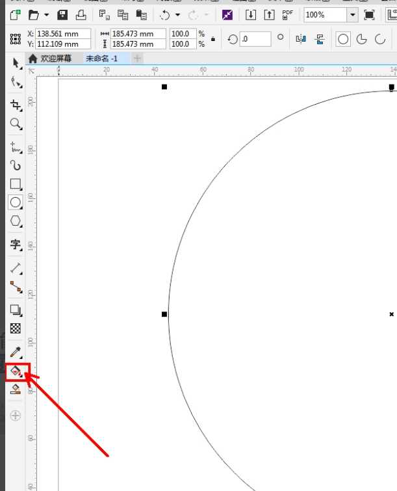
Task: Select the Interactive Fill tool
Action: 16,372
